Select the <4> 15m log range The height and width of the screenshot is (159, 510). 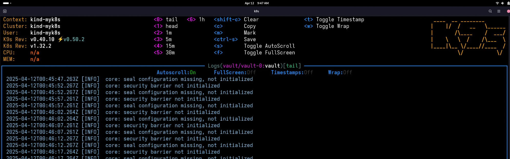[164, 46]
